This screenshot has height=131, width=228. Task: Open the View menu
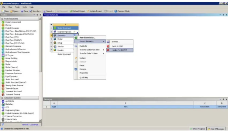click(10, 7)
